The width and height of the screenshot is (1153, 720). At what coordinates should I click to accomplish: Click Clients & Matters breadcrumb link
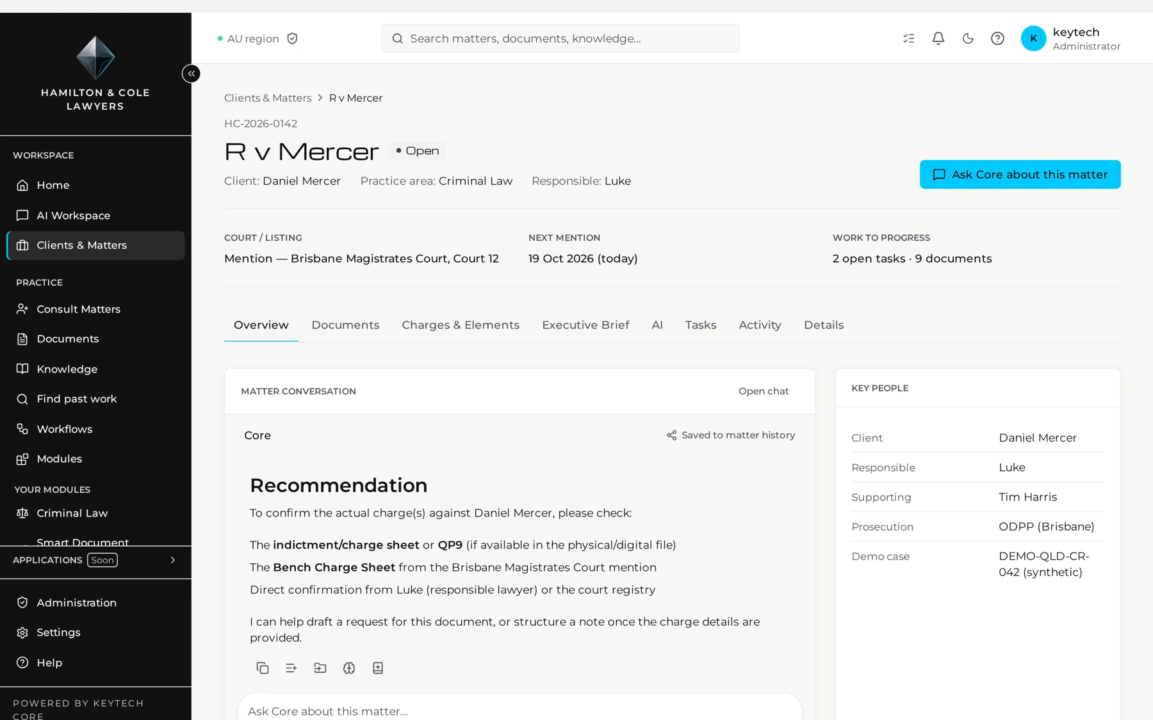coord(268,98)
